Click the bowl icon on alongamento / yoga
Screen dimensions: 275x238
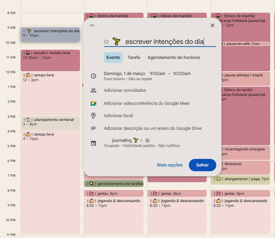point(218,179)
